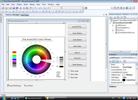Expand the References tree node
The height and width of the screenshot is (100, 138).
point(113,25)
